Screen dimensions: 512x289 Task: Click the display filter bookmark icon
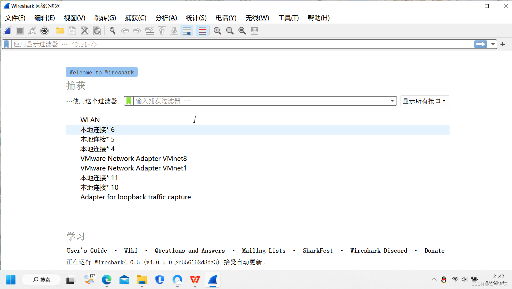pos(6,44)
